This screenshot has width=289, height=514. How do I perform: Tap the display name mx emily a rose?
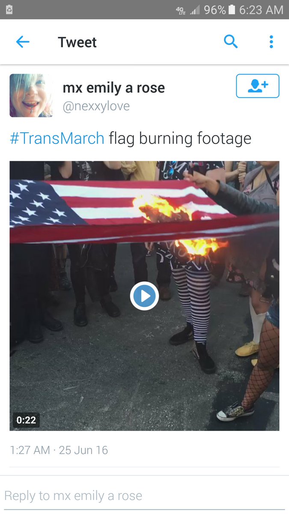point(114,88)
